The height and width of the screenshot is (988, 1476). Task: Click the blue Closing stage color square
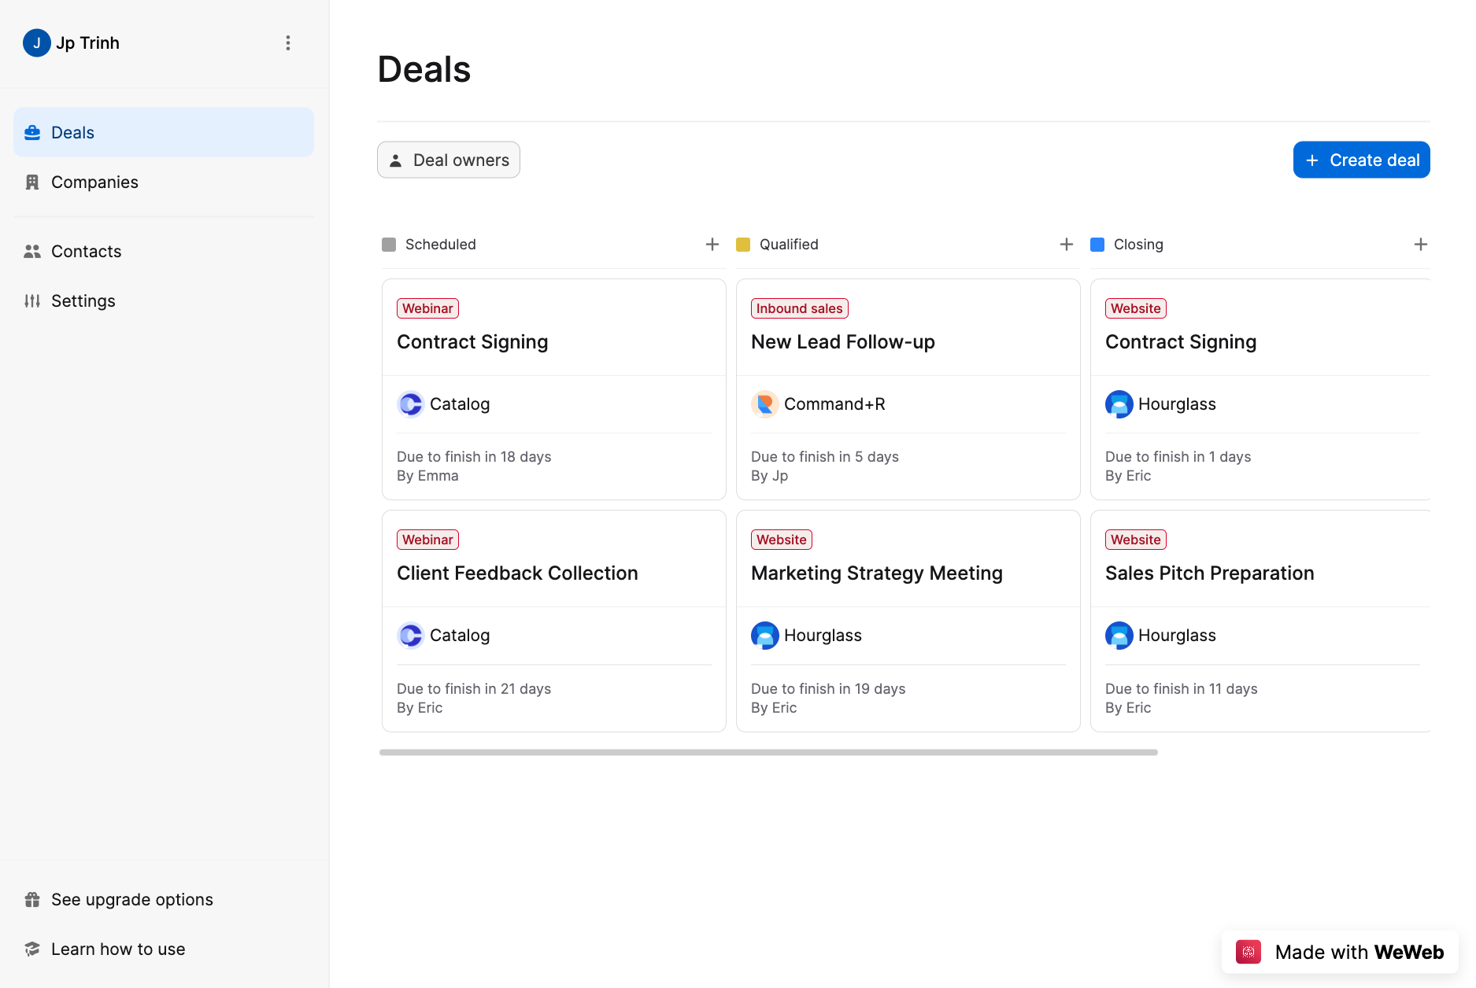click(x=1097, y=245)
